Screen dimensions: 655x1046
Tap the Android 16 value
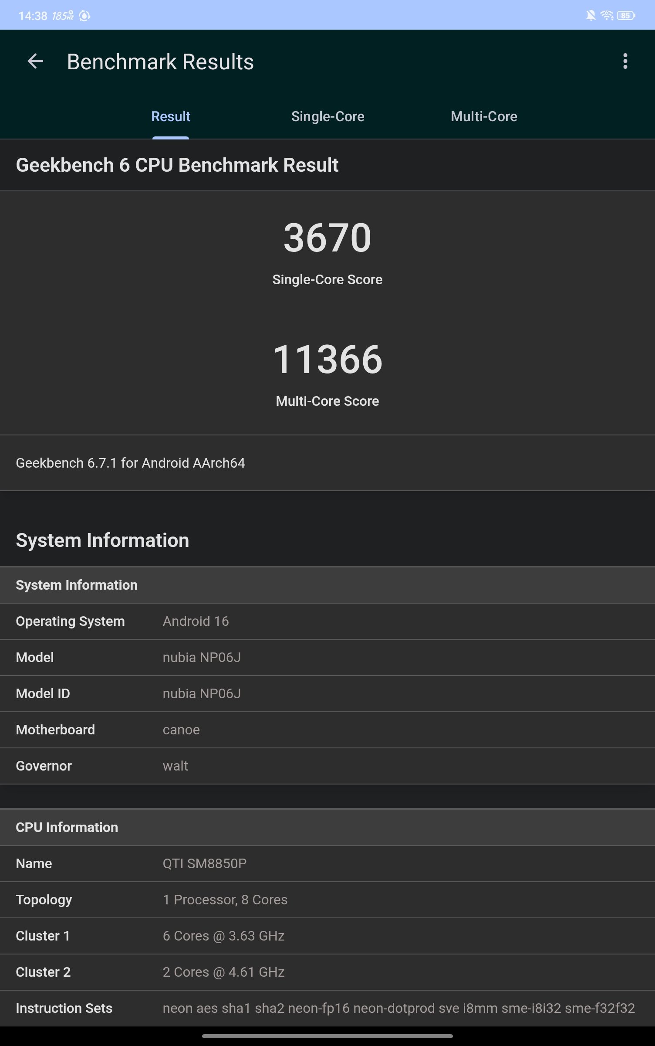196,621
